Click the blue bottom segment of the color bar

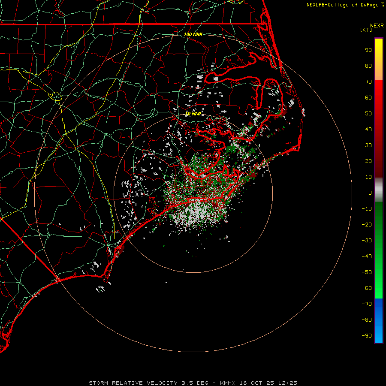point(379,321)
